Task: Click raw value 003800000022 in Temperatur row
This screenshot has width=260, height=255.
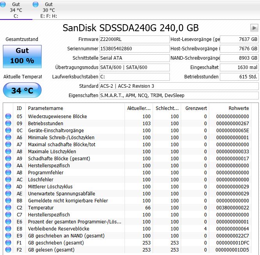Action: (x=232, y=208)
